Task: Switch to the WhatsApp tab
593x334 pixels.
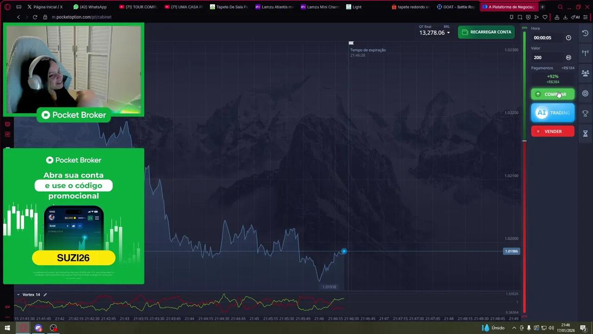Action: click(90, 7)
